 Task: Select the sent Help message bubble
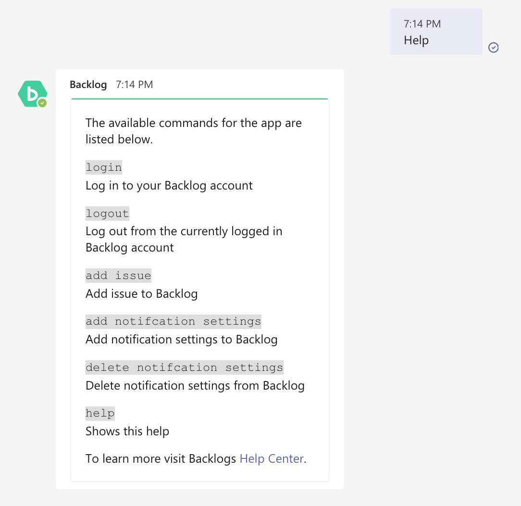pos(435,32)
